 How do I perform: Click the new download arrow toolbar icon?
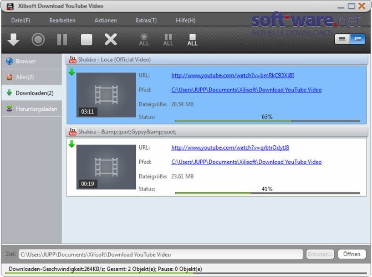pos(13,39)
